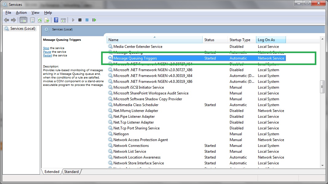This screenshot has width=328, height=184.
Task: Toggle the Show/Hide Console Tree icon
Action: point(23,20)
